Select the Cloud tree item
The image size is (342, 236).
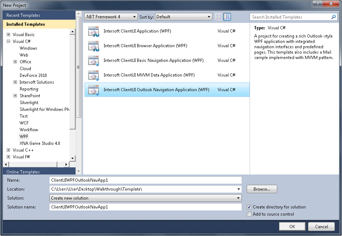click(x=25, y=68)
